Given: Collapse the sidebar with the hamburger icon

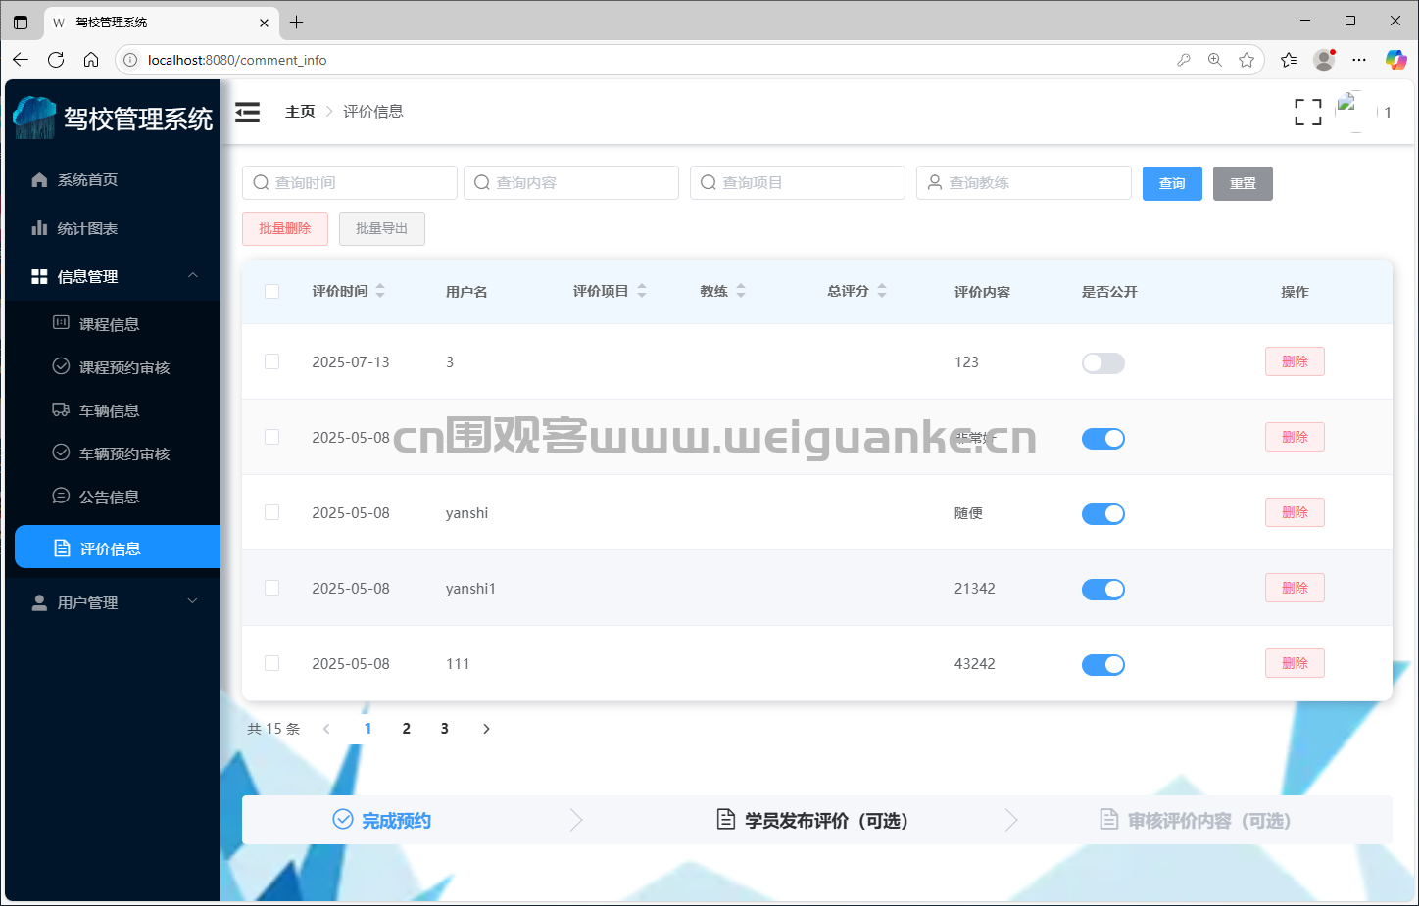Looking at the screenshot, I should [248, 113].
